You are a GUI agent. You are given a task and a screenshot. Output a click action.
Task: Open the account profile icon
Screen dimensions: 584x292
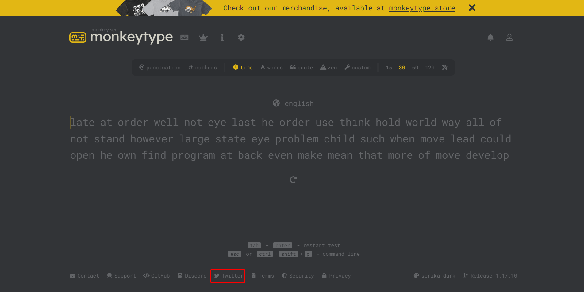pos(509,37)
